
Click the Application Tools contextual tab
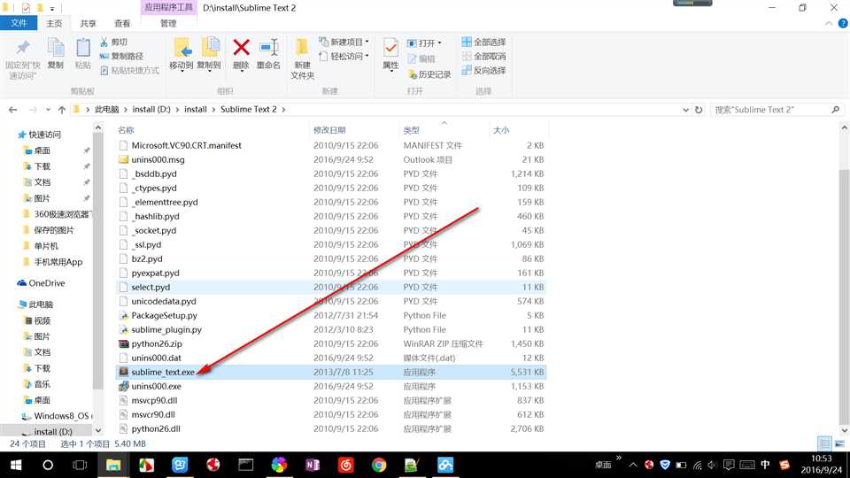point(168,8)
